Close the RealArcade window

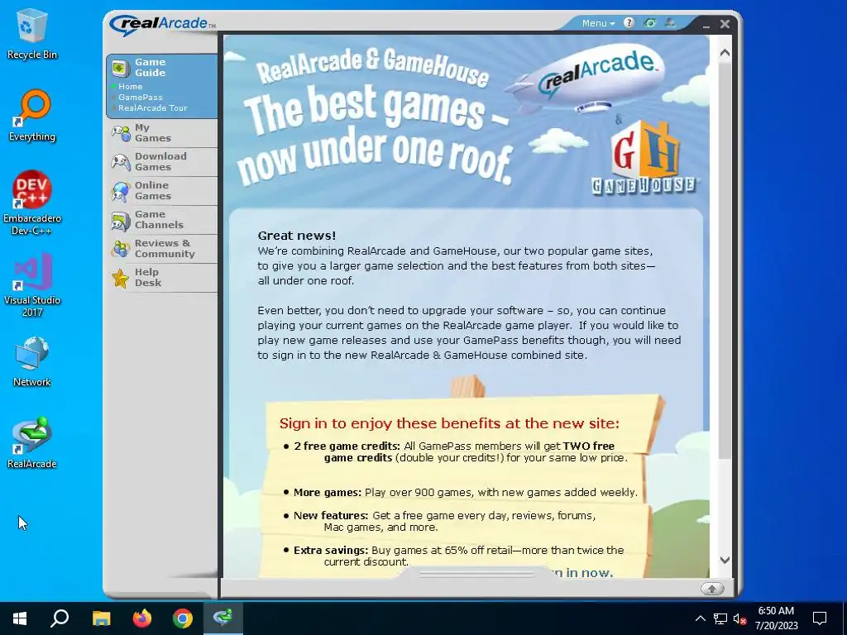(x=725, y=24)
